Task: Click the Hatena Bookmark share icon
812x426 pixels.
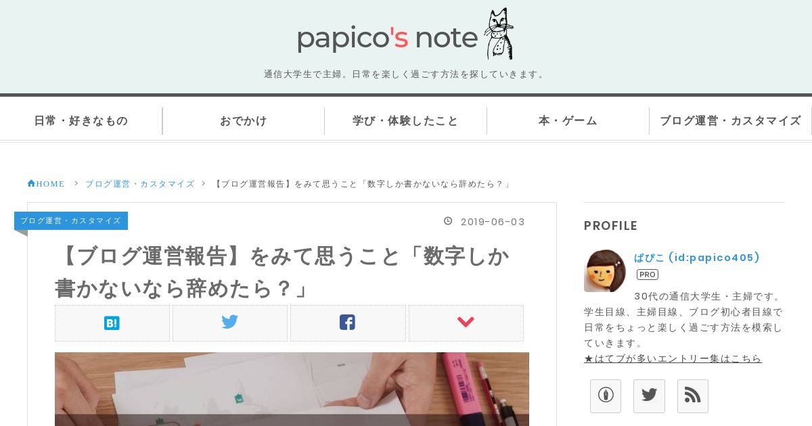Action: pos(112,323)
